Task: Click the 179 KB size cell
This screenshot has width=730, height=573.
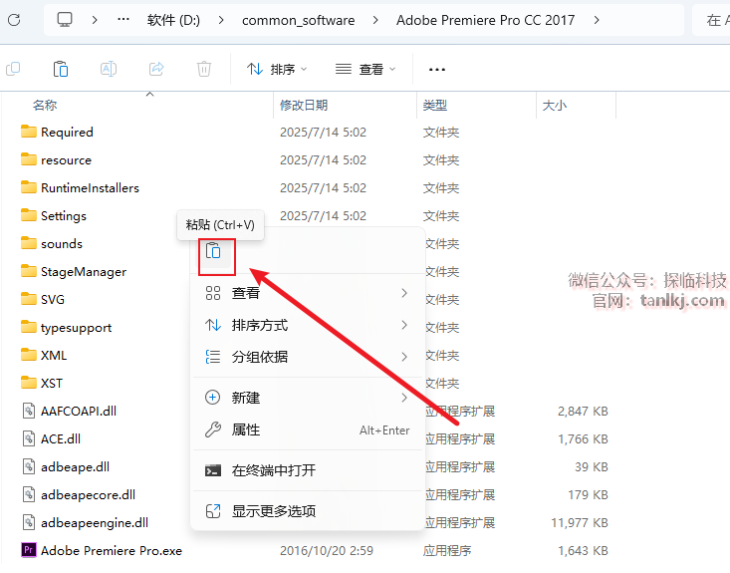Action: point(588,494)
